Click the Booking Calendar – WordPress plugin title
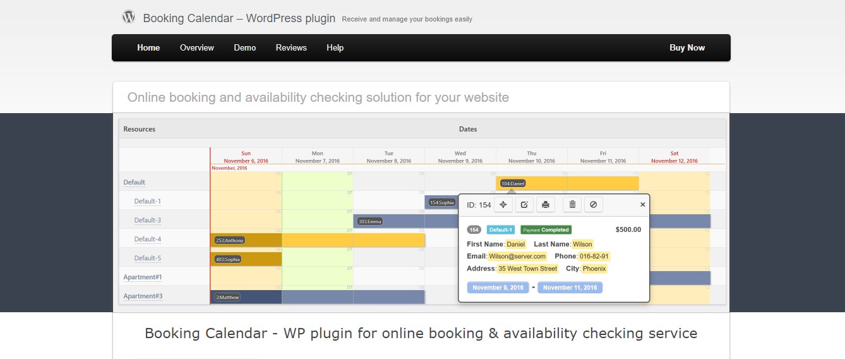This screenshot has width=845, height=359. pyautogui.click(x=239, y=18)
